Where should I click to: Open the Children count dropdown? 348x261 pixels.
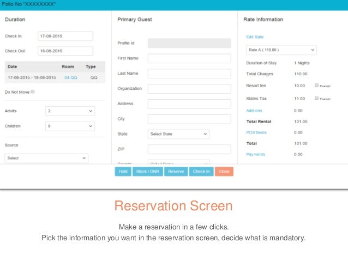pyautogui.click(x=70, y=126)
